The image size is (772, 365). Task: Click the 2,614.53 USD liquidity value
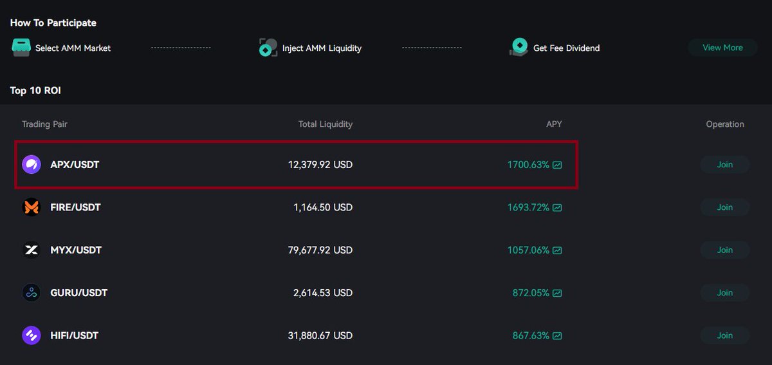pyautogui.click(x=323, y=293)
